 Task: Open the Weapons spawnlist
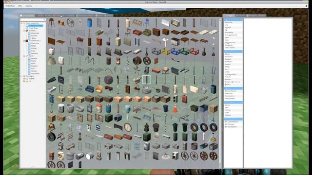click(x=35, y=53)
